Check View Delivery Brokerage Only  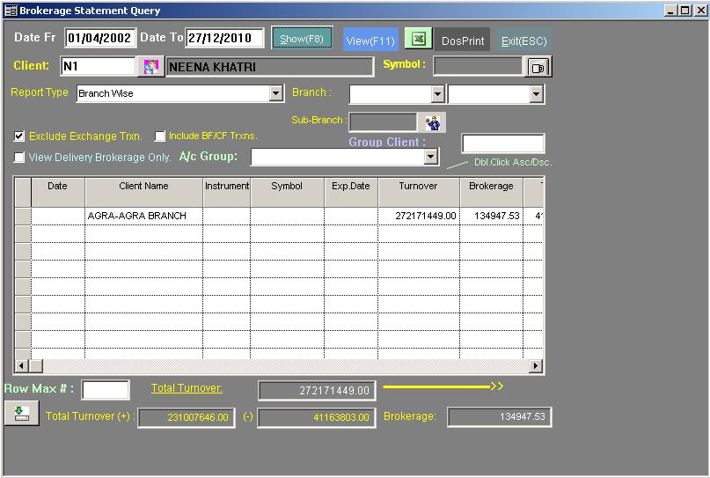tap(19, 158)
